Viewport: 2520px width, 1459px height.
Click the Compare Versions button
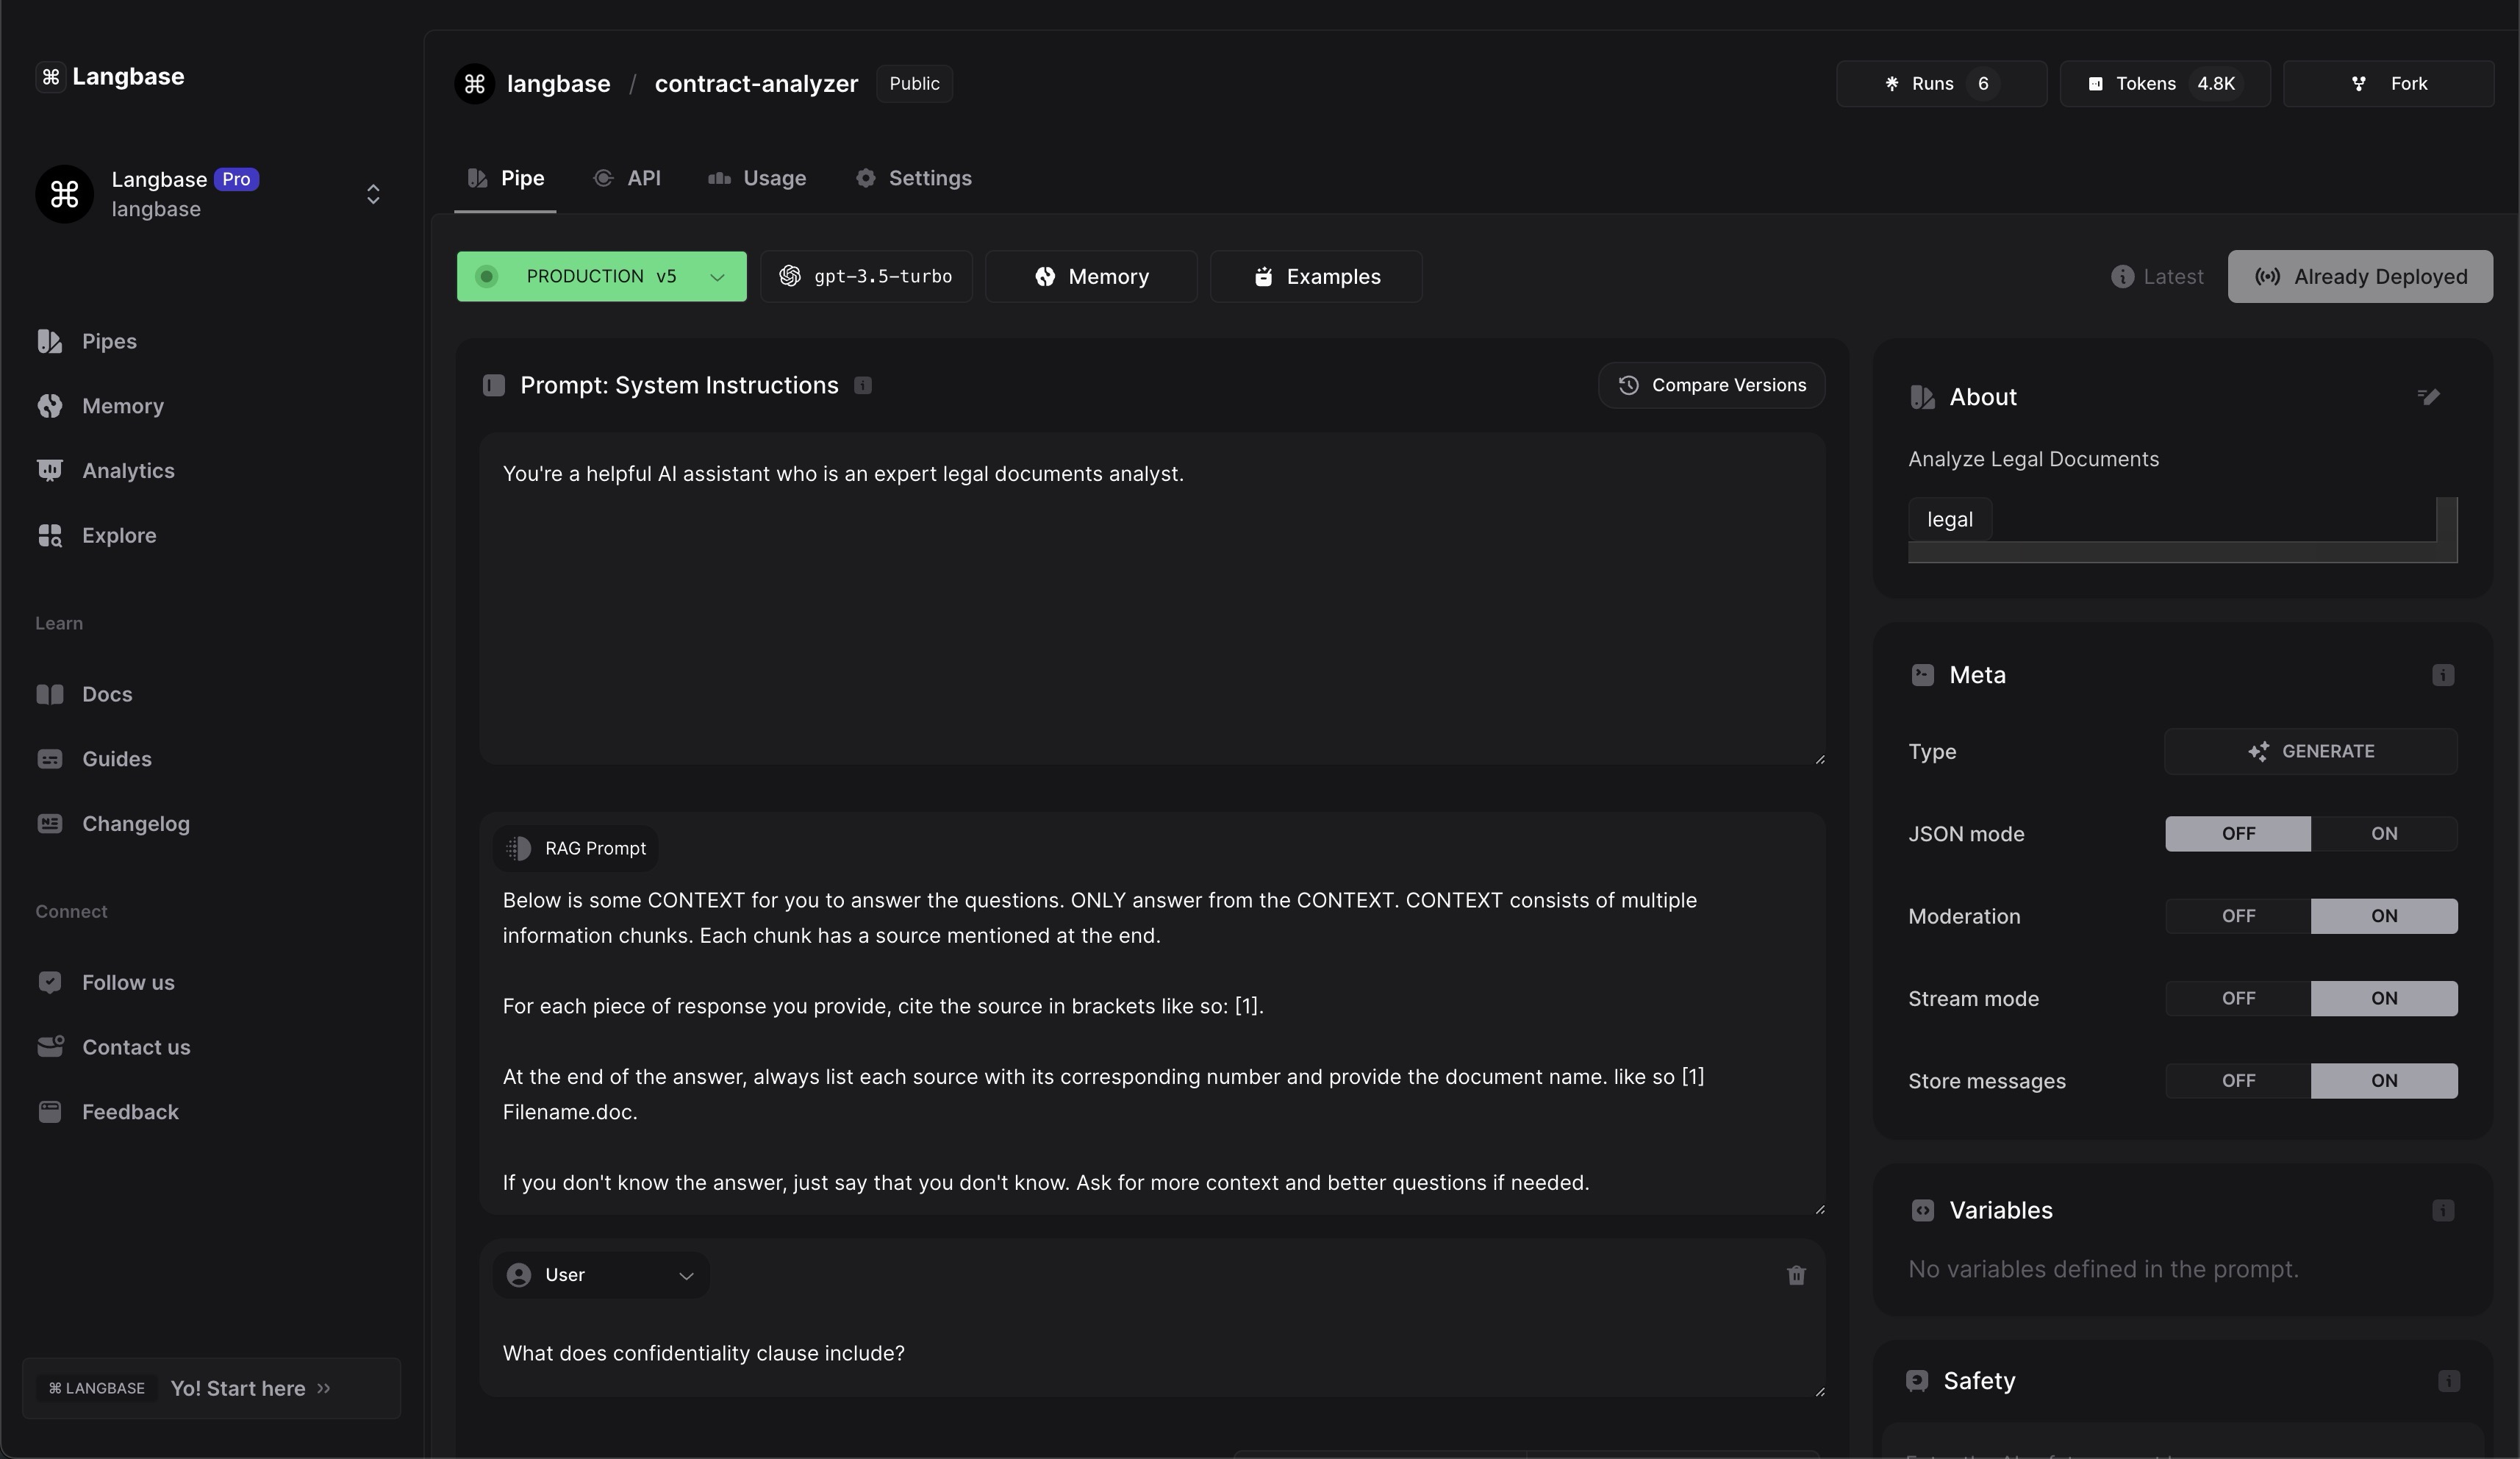click(x=1711, y=385)
